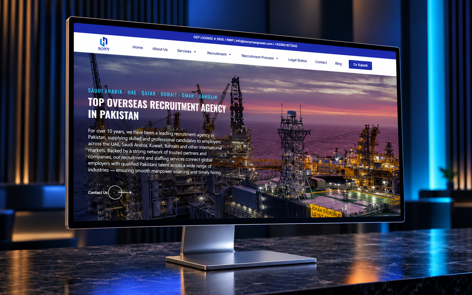Click the circled arrow beside Contact Us

pos(115,192)
